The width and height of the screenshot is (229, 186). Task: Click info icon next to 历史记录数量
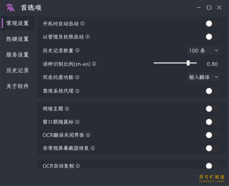[x=77, y=50]
